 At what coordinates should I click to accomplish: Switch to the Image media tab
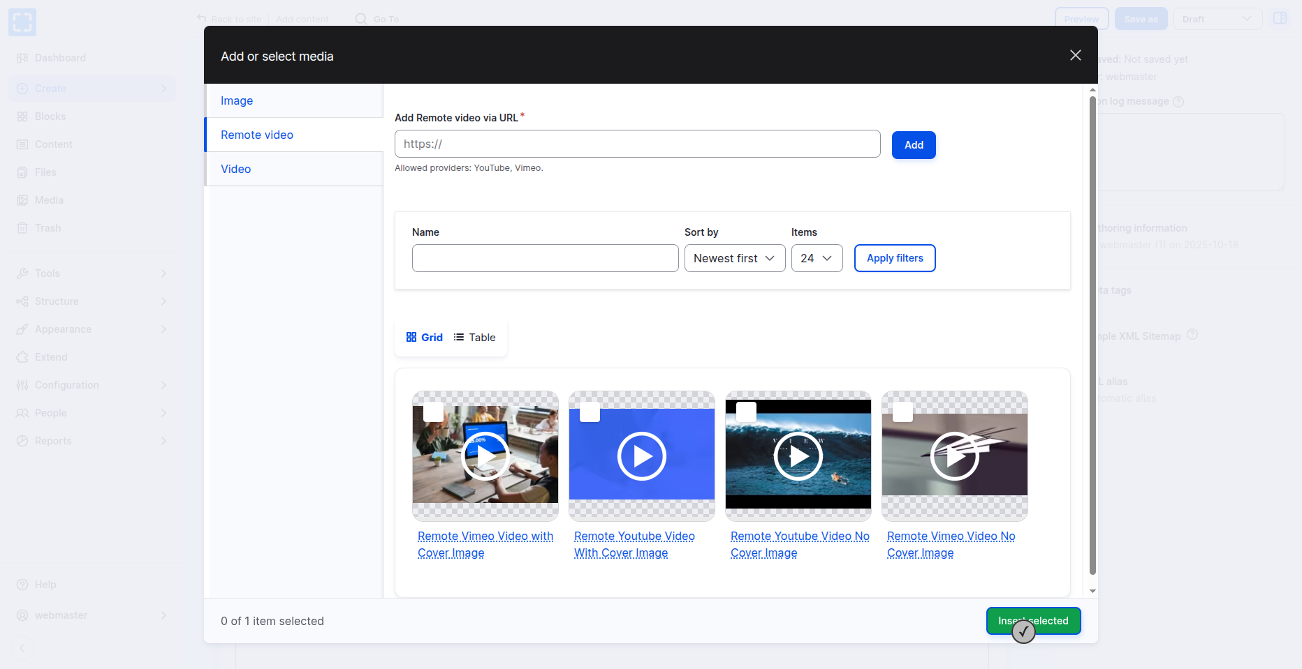(294, 100)
